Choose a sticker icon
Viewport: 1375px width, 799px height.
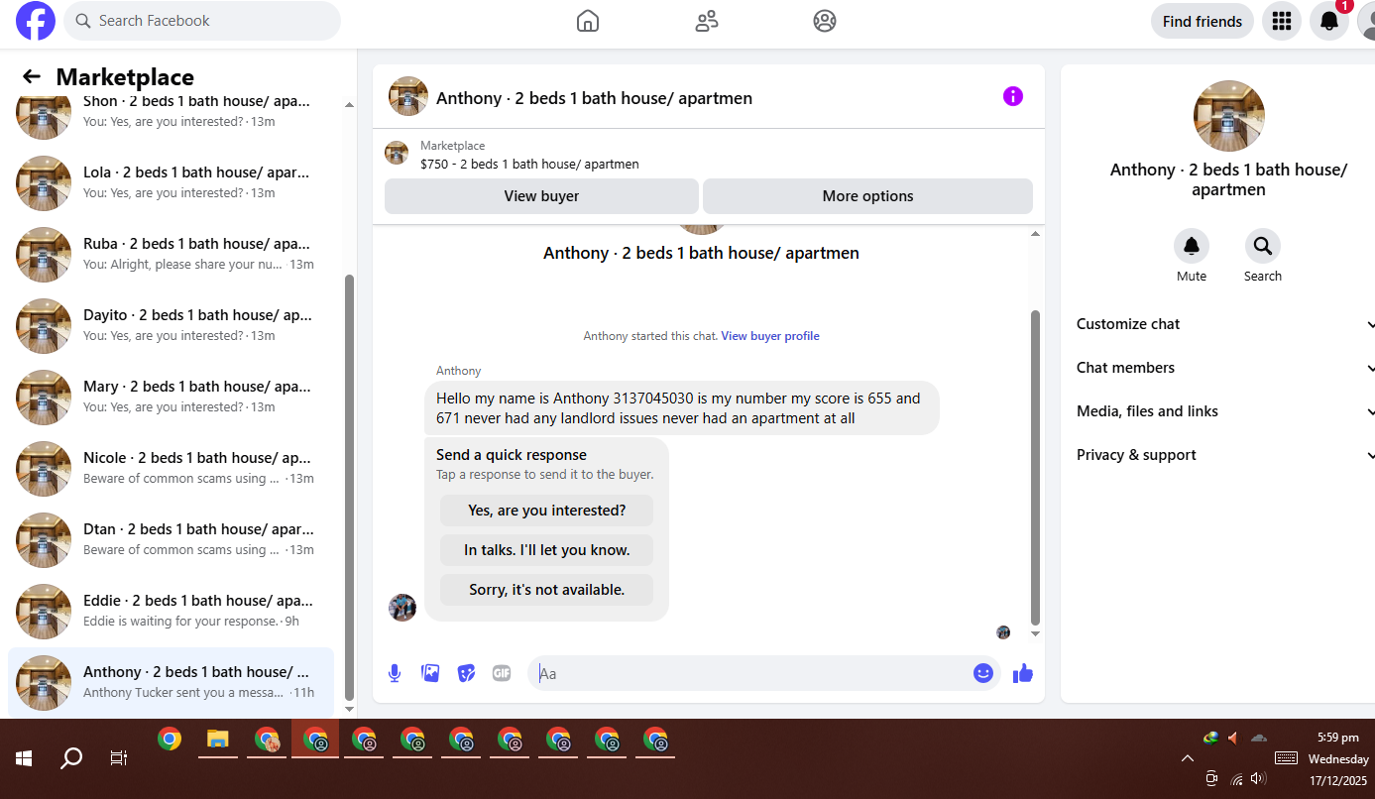tap(466, 673)
